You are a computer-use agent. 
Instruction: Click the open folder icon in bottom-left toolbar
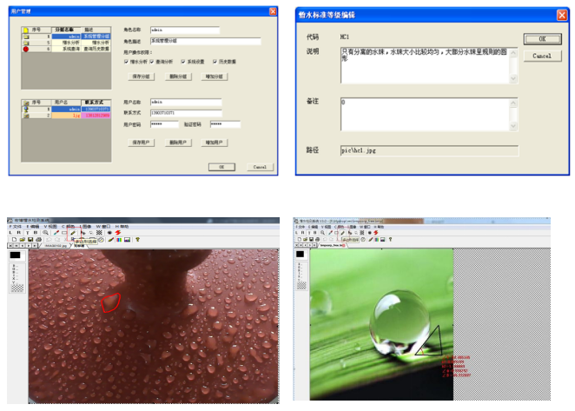21,240
